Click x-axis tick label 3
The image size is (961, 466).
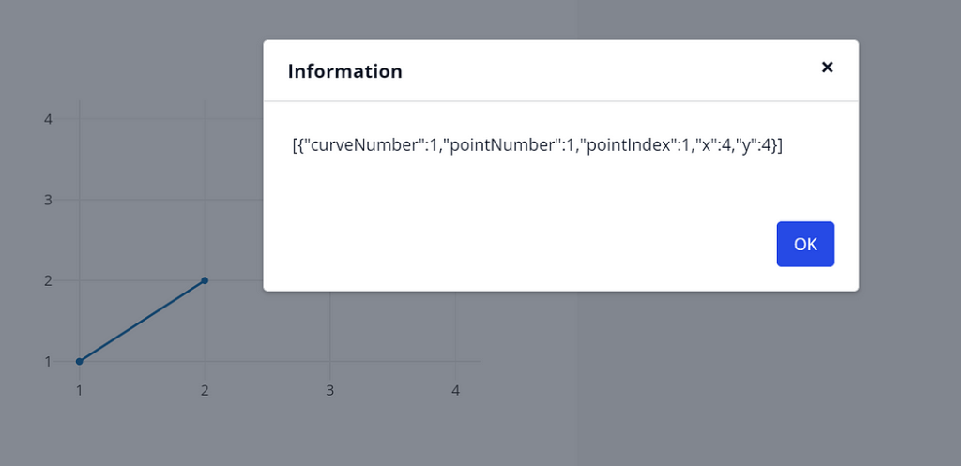point(329,390)
